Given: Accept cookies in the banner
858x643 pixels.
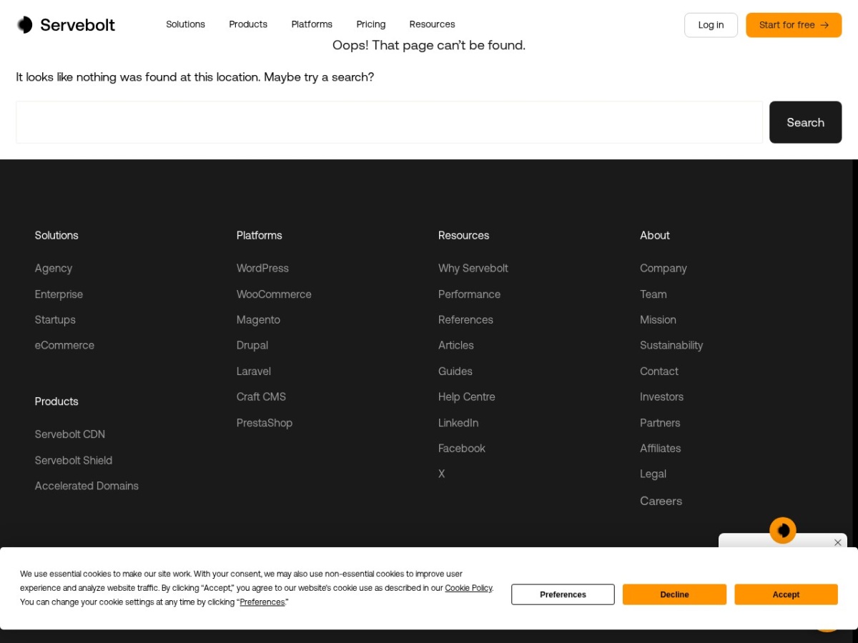Looking at the screenshot, I should click(786, 594).
